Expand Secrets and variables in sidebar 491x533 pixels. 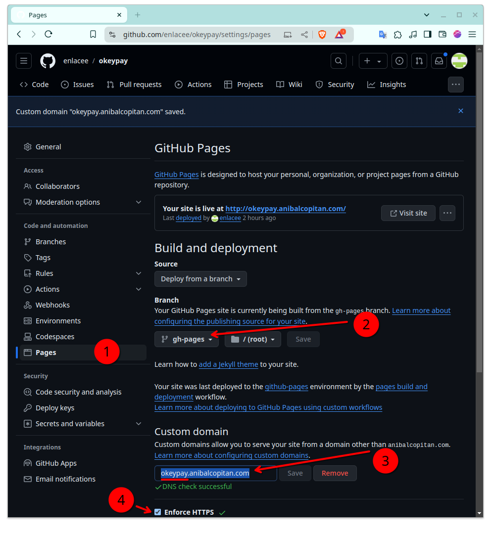click(83, 424)
